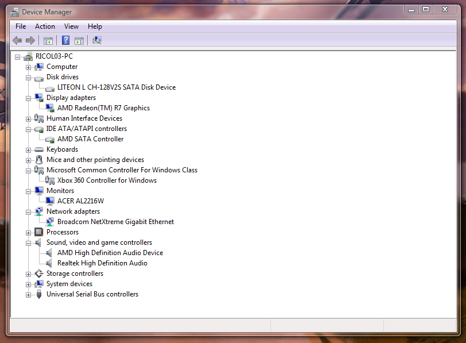466x343 pixels.
Task: Click the Back arrow toolbar icon
Action: tap(17, 40)
